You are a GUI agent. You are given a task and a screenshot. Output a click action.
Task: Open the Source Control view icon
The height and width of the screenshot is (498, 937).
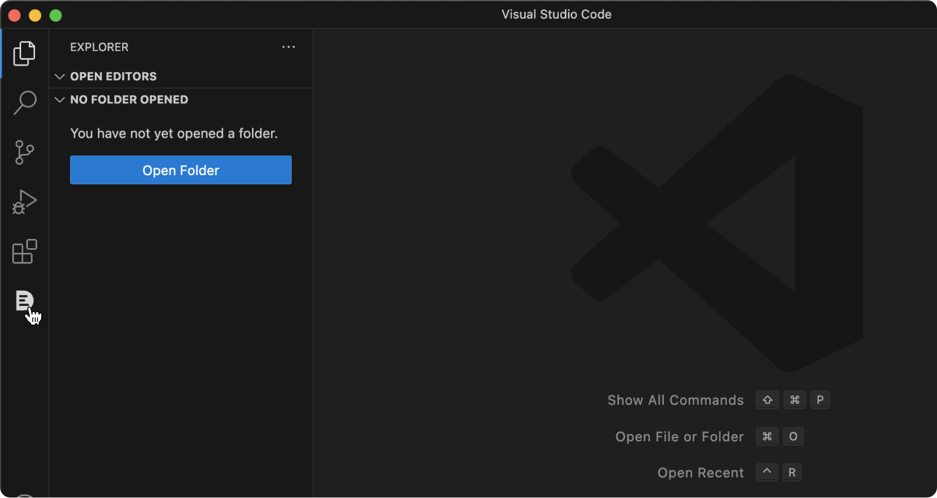click(25, 152)
